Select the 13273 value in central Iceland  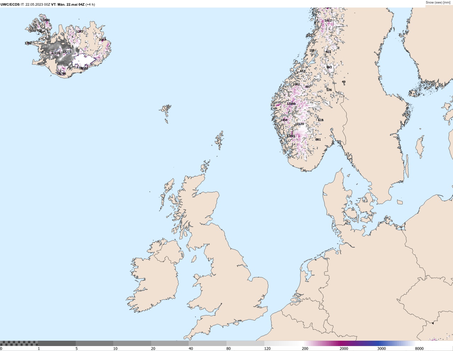coord(67,52)
